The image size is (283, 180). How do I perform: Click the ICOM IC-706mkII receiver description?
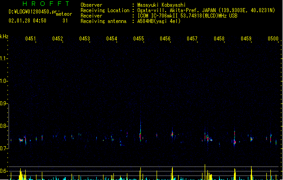[187, 16]
